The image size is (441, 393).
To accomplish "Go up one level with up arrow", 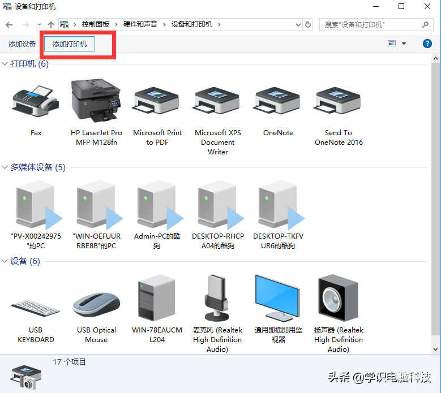I will pyautogui.click(x=50, y=25).
